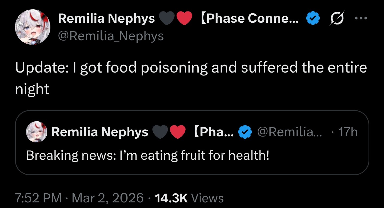Click the blue verified badge beside Phase Conne...

pos(313,18)
